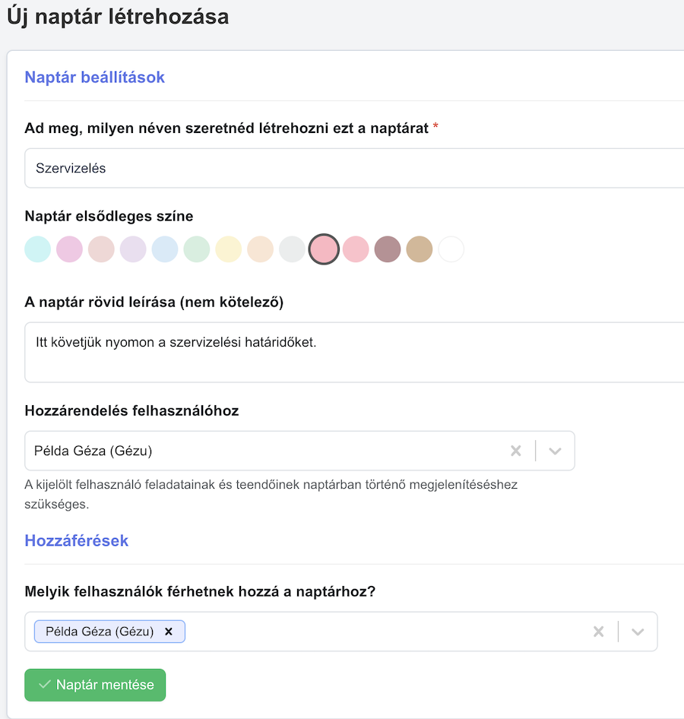Pick the pale yellow color swatch
684x719 pixels.
[228, 249]
